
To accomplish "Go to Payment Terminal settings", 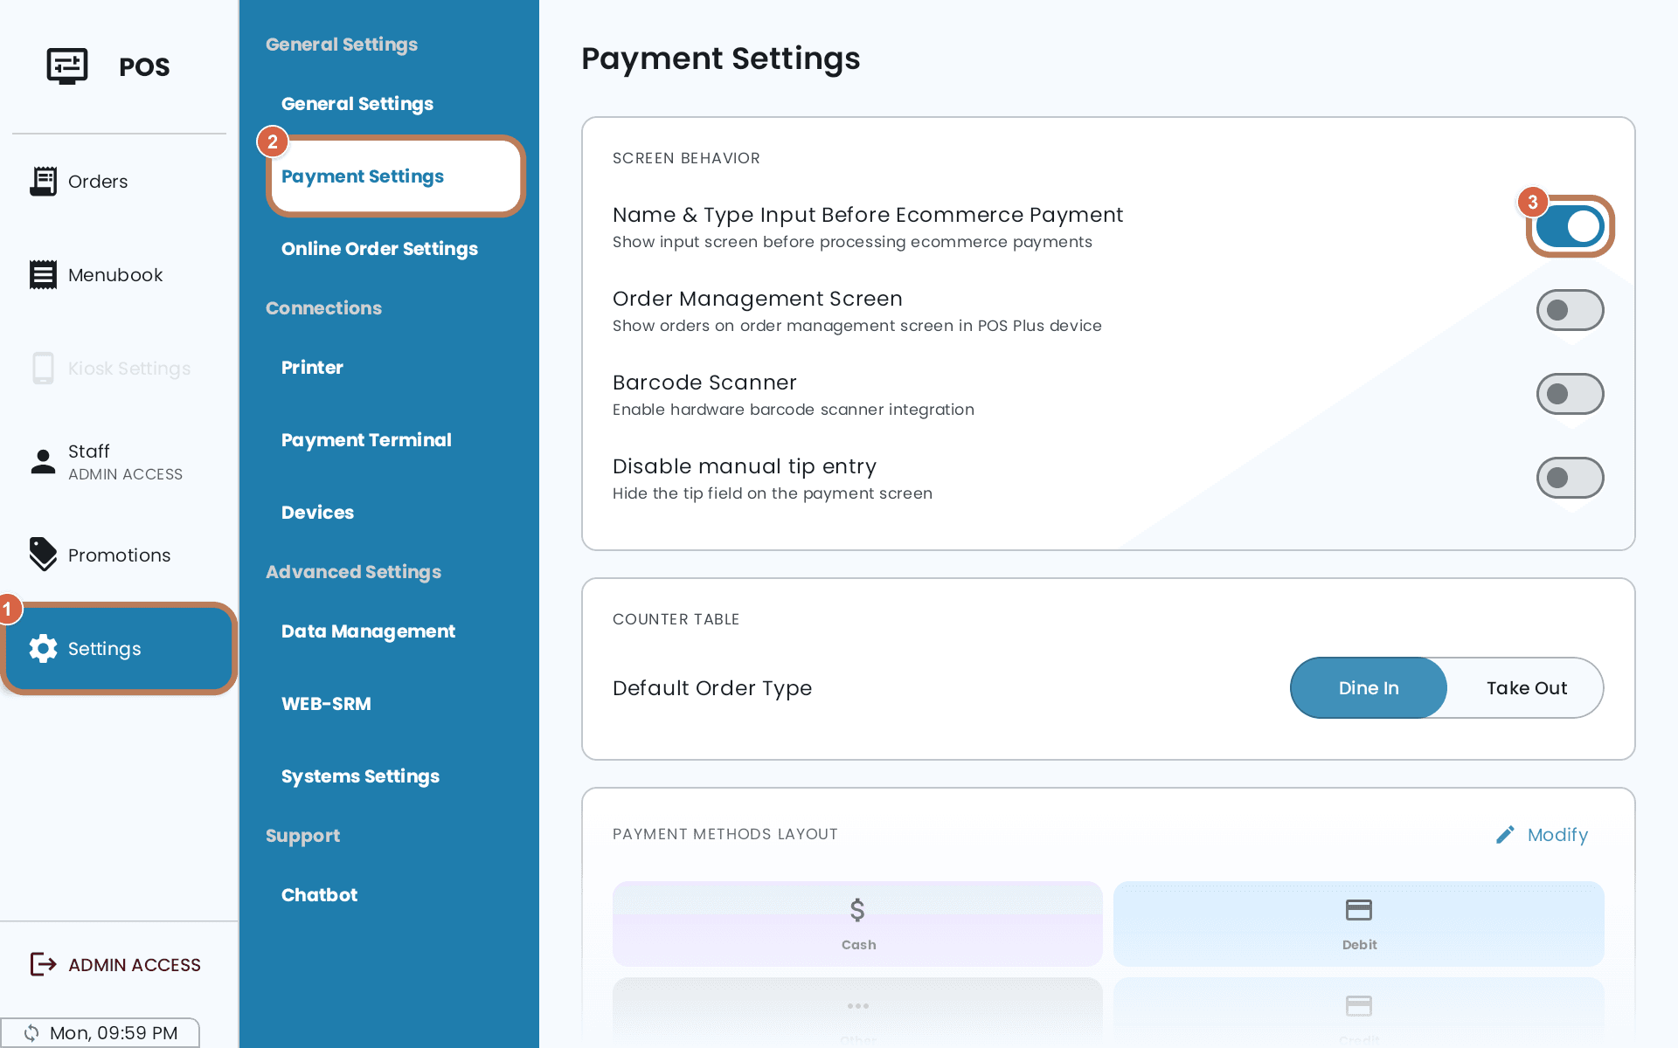I will pyautogui.click(x=366, y=440).
